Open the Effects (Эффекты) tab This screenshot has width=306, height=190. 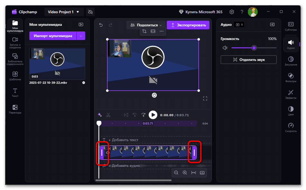(x=291, y=94)
